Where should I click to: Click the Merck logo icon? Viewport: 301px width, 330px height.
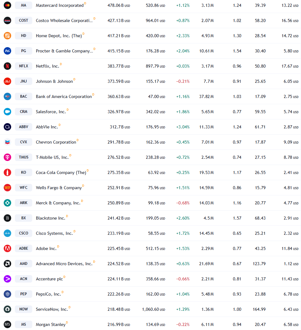[7, 203]
